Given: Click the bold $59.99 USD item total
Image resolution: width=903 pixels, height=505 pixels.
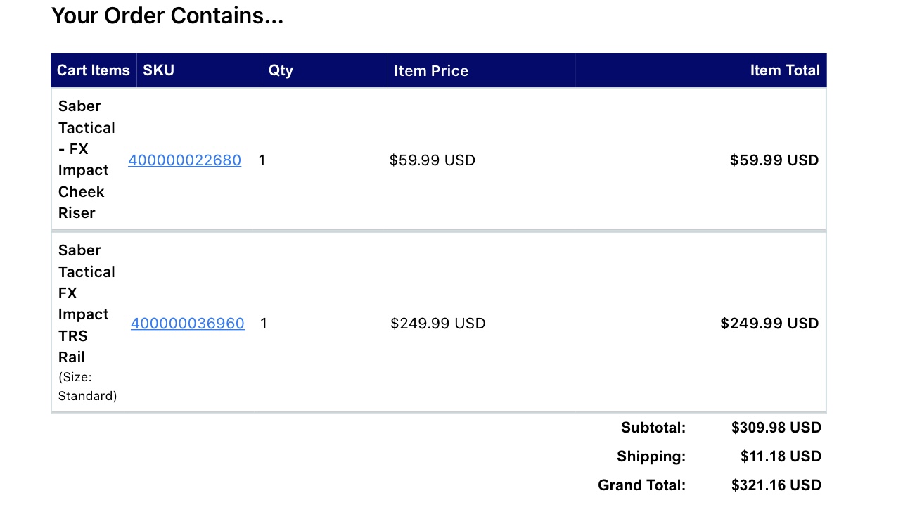Looking at the screenshot, I should tap(774, 160).
